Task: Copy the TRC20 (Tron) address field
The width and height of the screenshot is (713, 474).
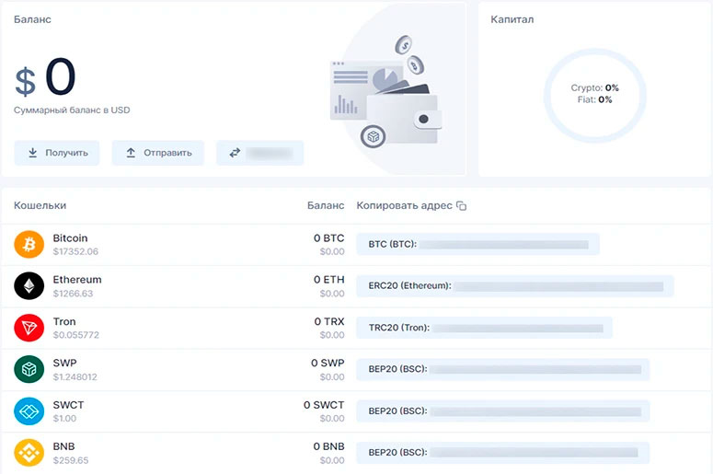Action: click(484, 328)
